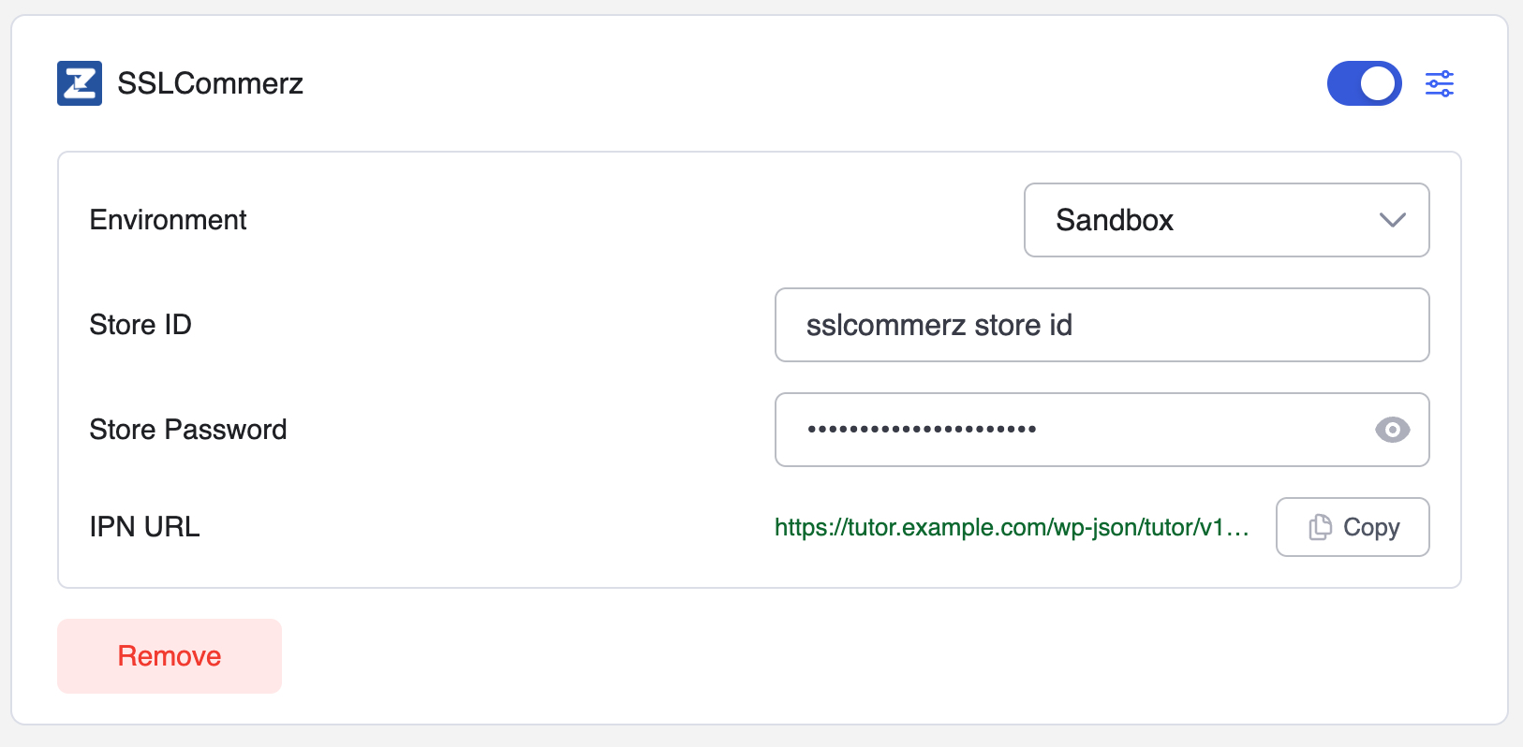Click the 'sslcommerz store id' placeholder text
The image size is (1523, 747).
(x=939, y=325)
